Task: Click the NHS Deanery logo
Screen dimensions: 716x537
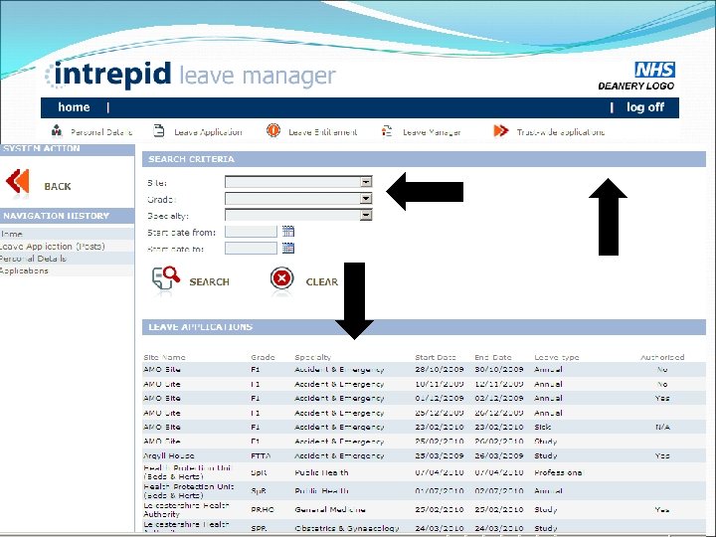Action: [636, 77]
